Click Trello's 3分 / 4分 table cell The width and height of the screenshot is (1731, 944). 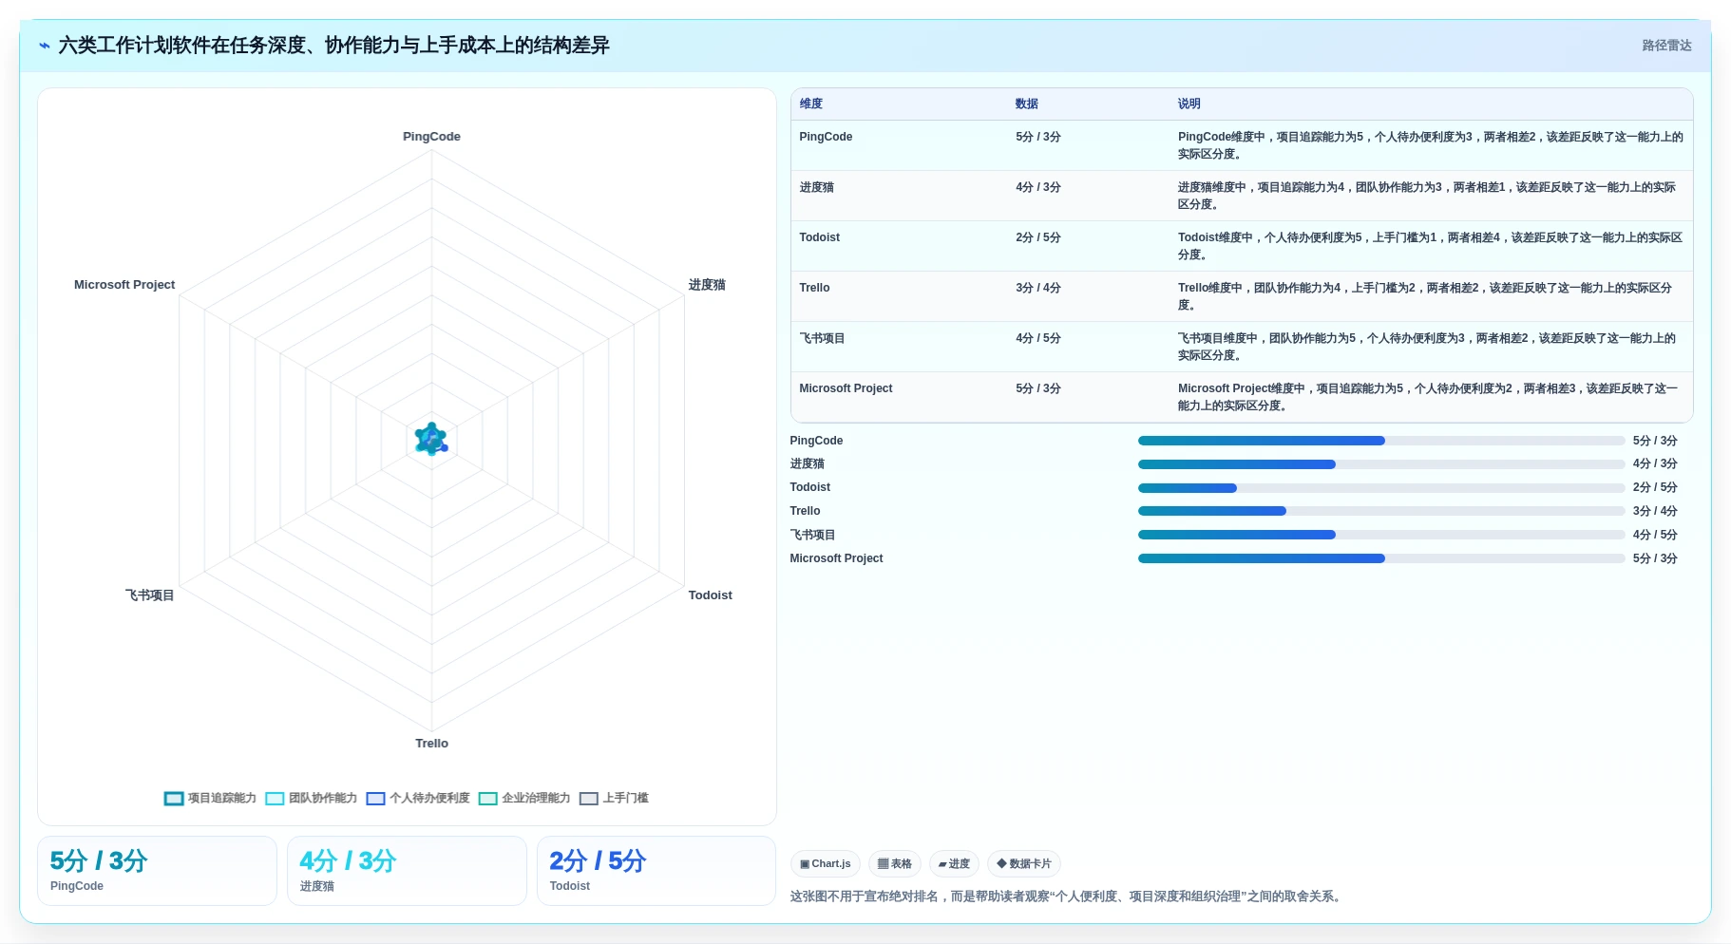pyautogui.click(x=1038, y=288)
